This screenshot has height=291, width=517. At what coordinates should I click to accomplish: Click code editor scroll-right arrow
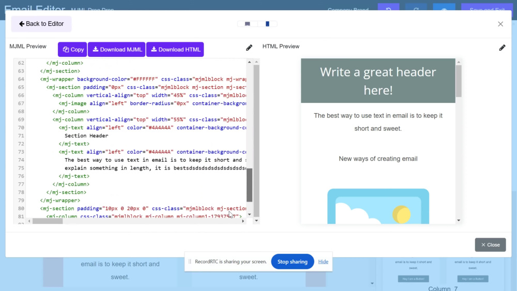coord(243,221)
